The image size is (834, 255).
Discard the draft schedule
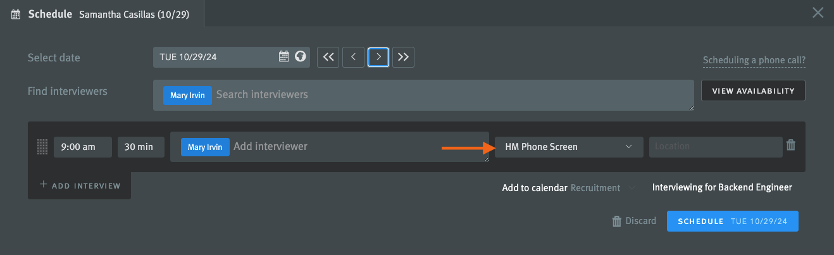point(634,221)
